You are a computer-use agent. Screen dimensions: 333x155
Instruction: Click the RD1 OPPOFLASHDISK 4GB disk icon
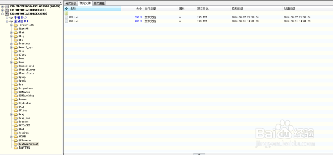click(x=7, y=10)
